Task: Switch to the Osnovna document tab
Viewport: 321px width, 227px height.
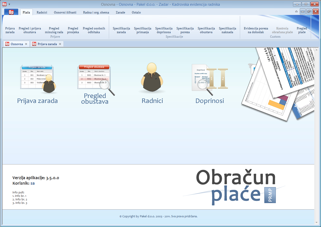Action: click(x=16, y=44)
